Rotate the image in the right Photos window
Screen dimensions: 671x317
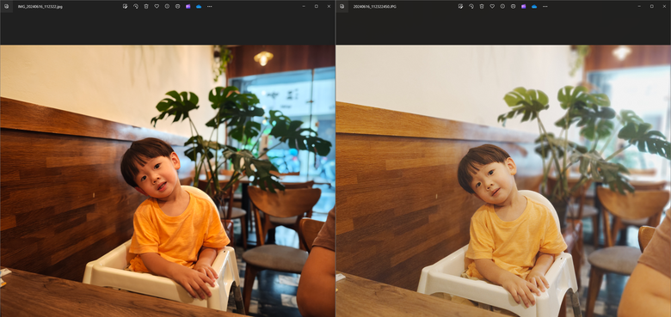point(471,6)
